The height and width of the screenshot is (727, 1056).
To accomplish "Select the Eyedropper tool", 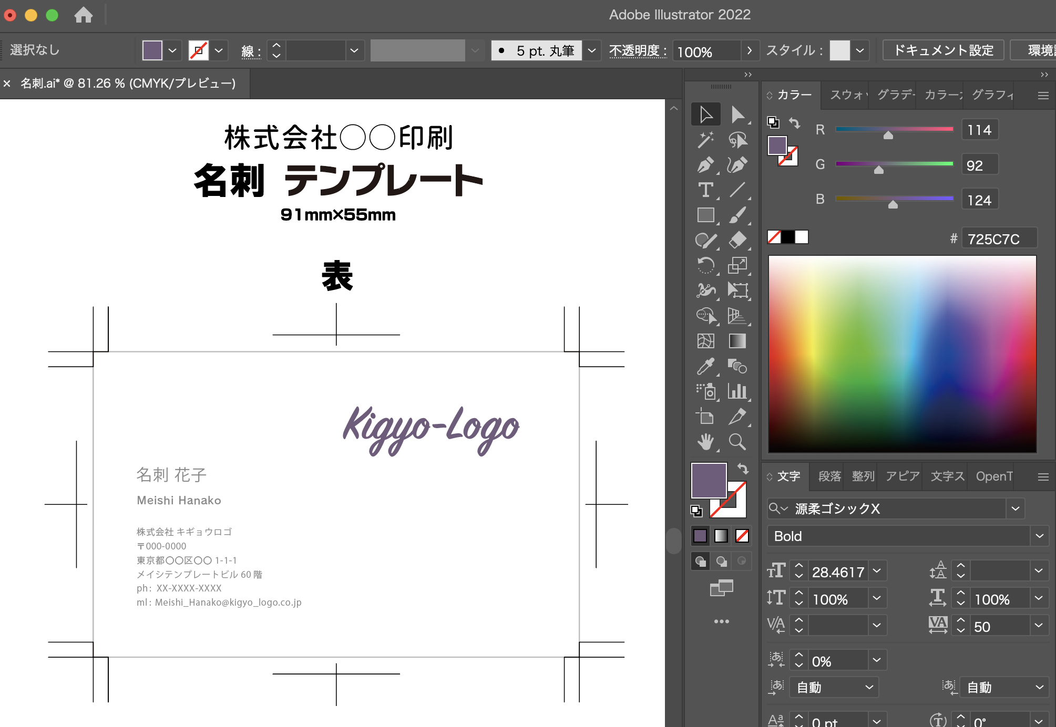I will pos(705,366).
